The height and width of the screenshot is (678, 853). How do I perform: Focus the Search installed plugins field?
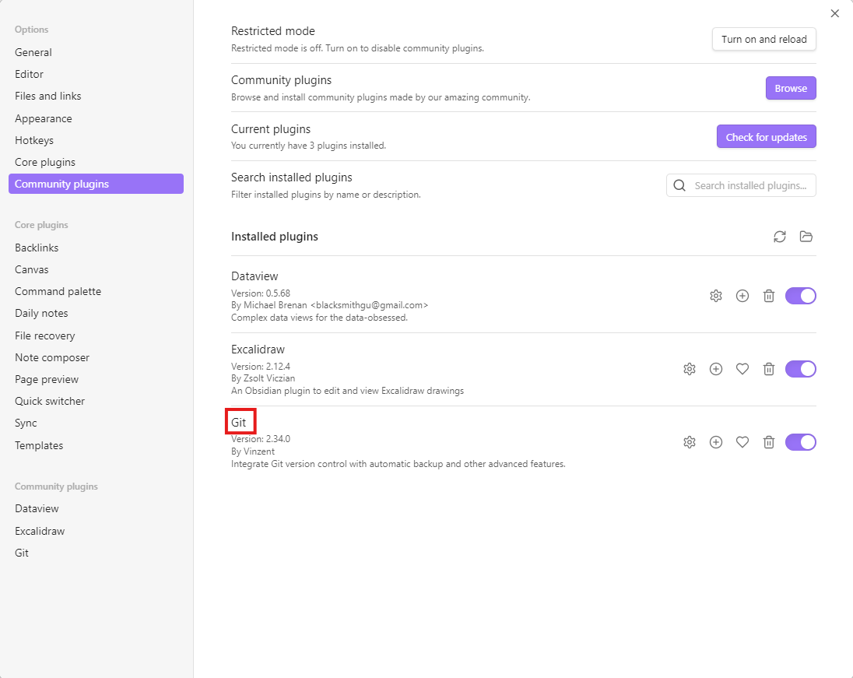pos(750,185)
